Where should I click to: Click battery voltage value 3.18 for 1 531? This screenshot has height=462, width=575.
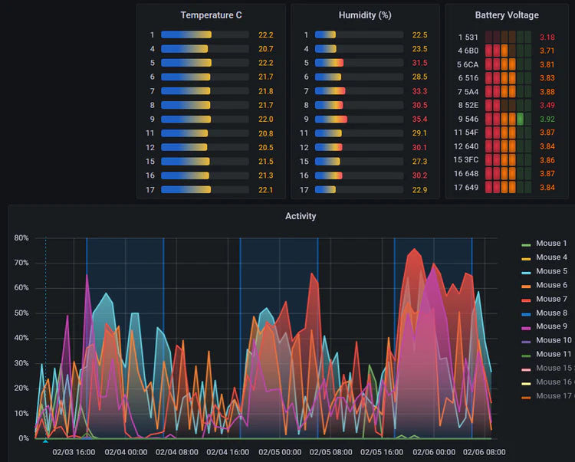547,37
